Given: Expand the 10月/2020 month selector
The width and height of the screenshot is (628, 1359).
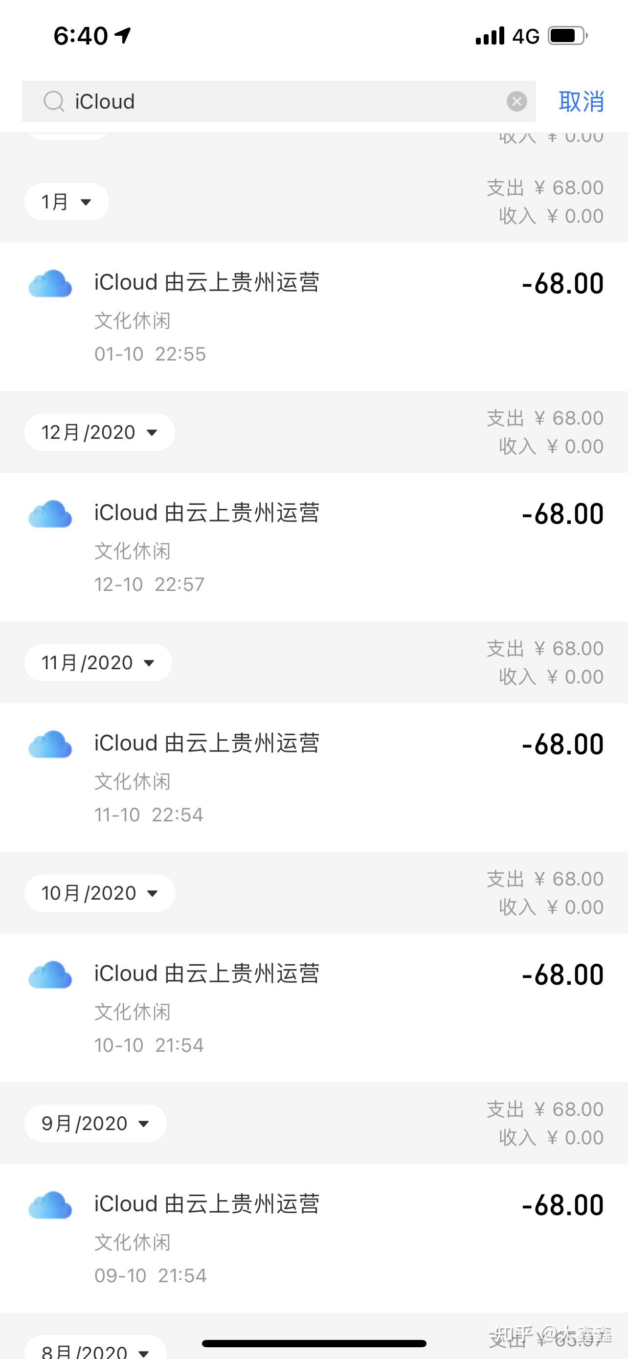Looking at the screenshot, I should pyautogui.click(x=100, y=893).
